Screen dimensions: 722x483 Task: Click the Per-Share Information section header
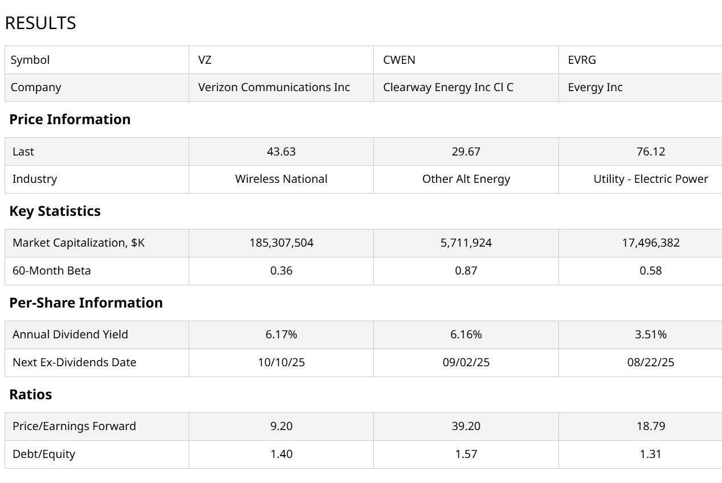click(x=86, y=303)
